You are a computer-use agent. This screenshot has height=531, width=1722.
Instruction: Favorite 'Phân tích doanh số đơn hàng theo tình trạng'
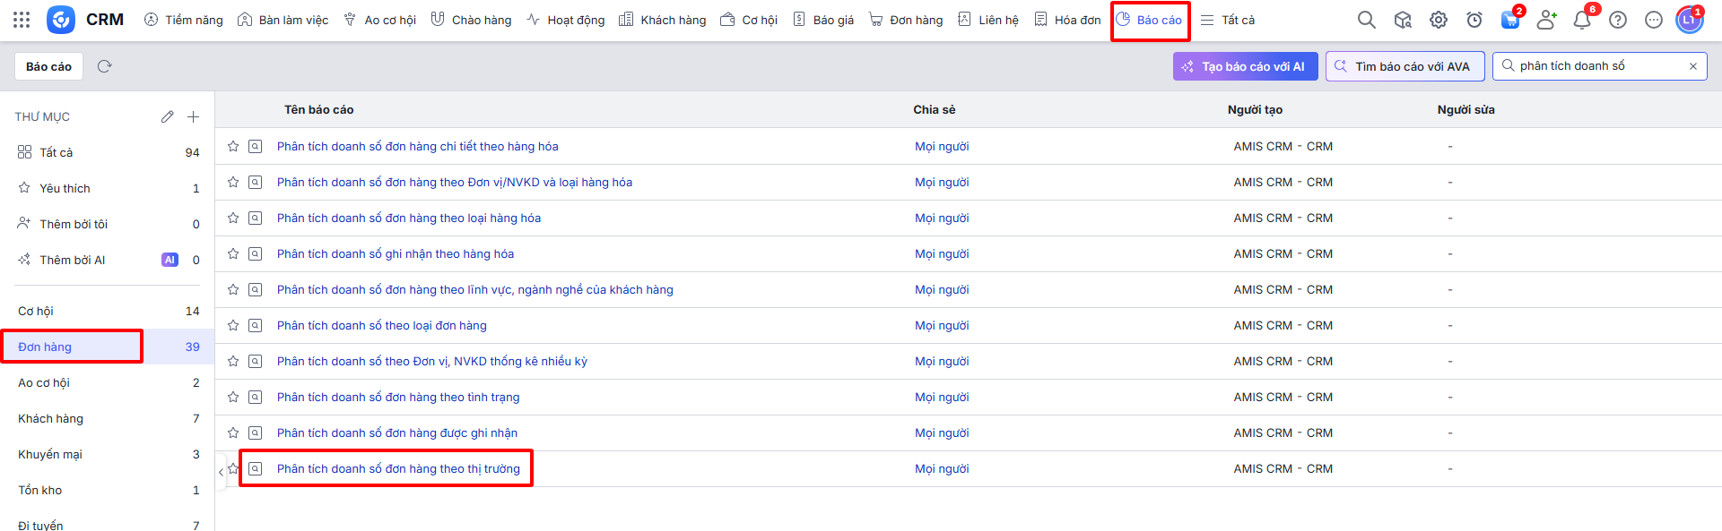click(x=233, y=397)
